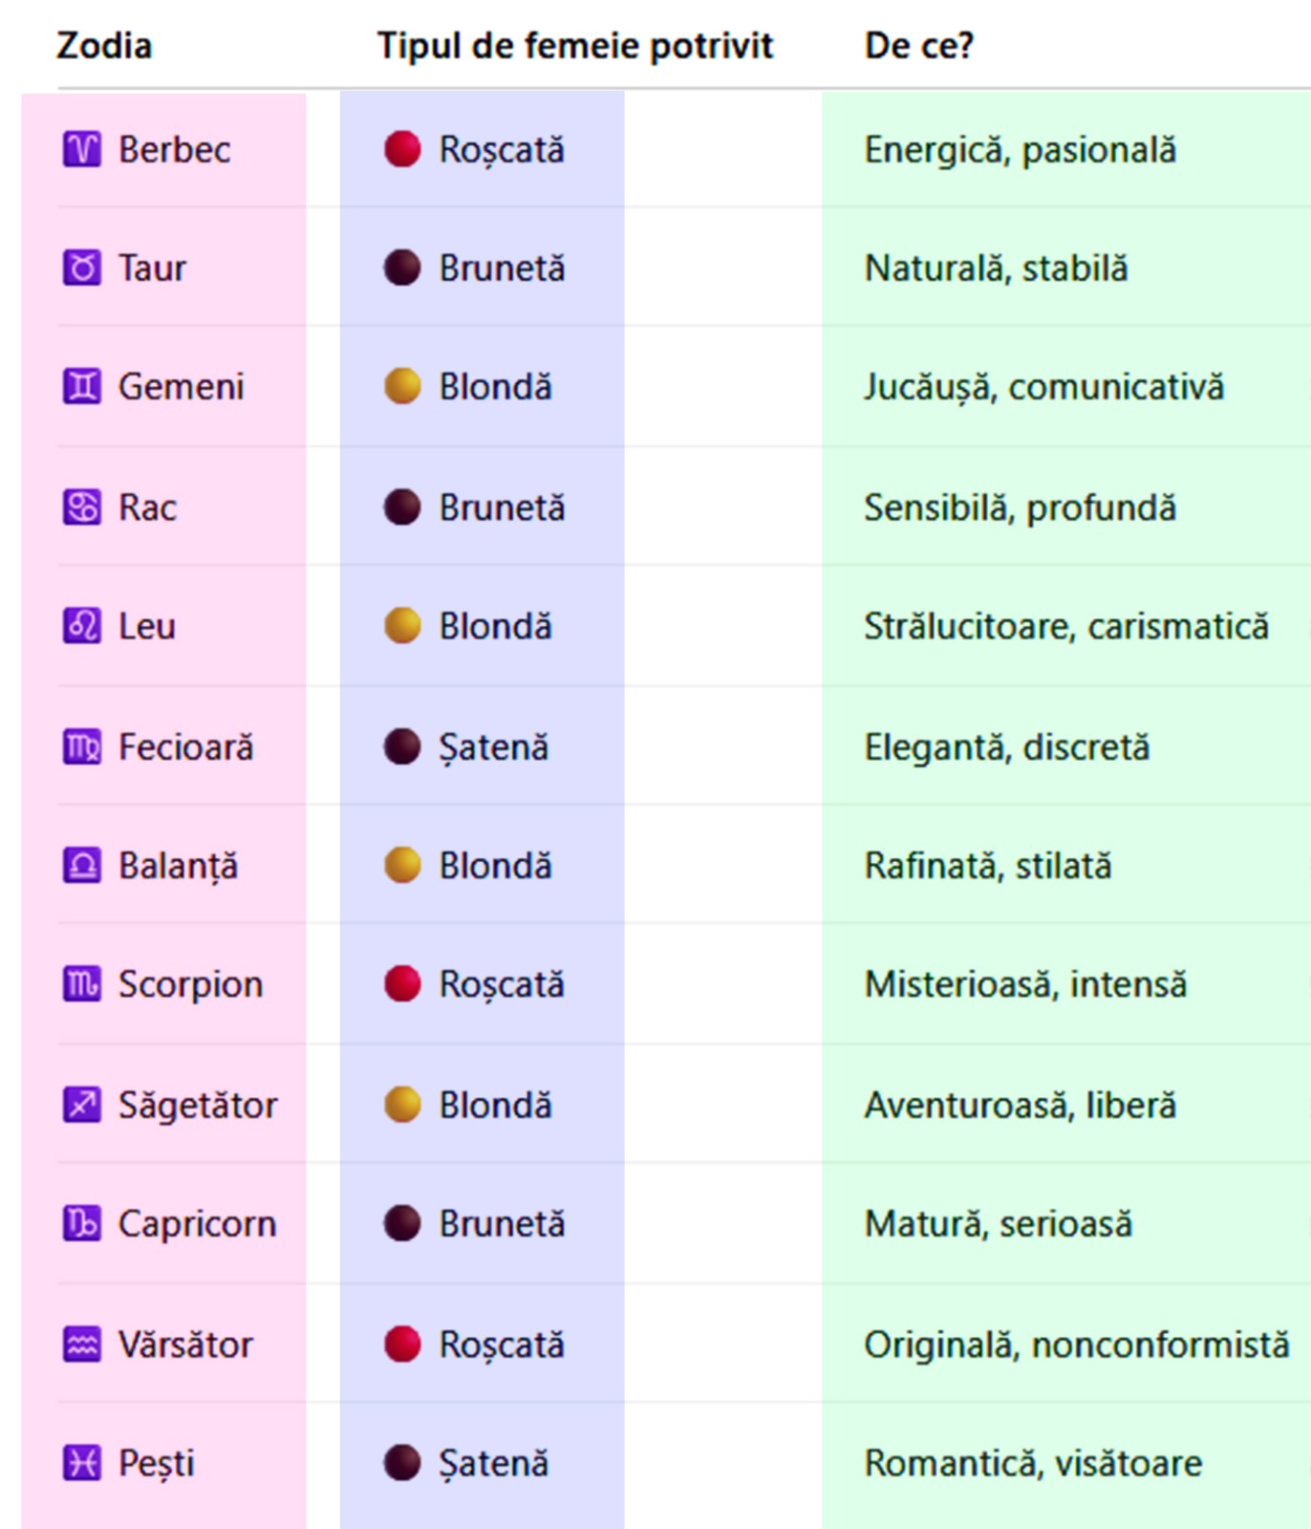The image size is (1311, 1529).
Task: Select the Aquarius waves icon beside Vărsător
Action: pyautogui.click(x=81, y=1345)
